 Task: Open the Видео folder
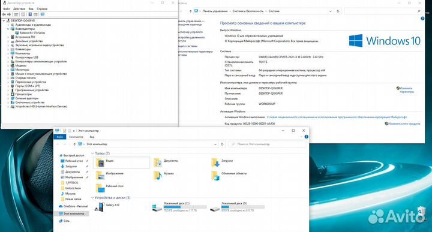[x=121, y=162]
